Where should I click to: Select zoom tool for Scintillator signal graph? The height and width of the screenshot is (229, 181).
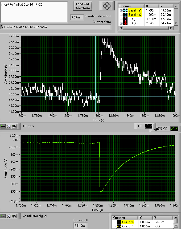pos(9,216)
